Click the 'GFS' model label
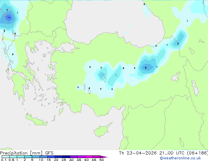 click(49, 153)
